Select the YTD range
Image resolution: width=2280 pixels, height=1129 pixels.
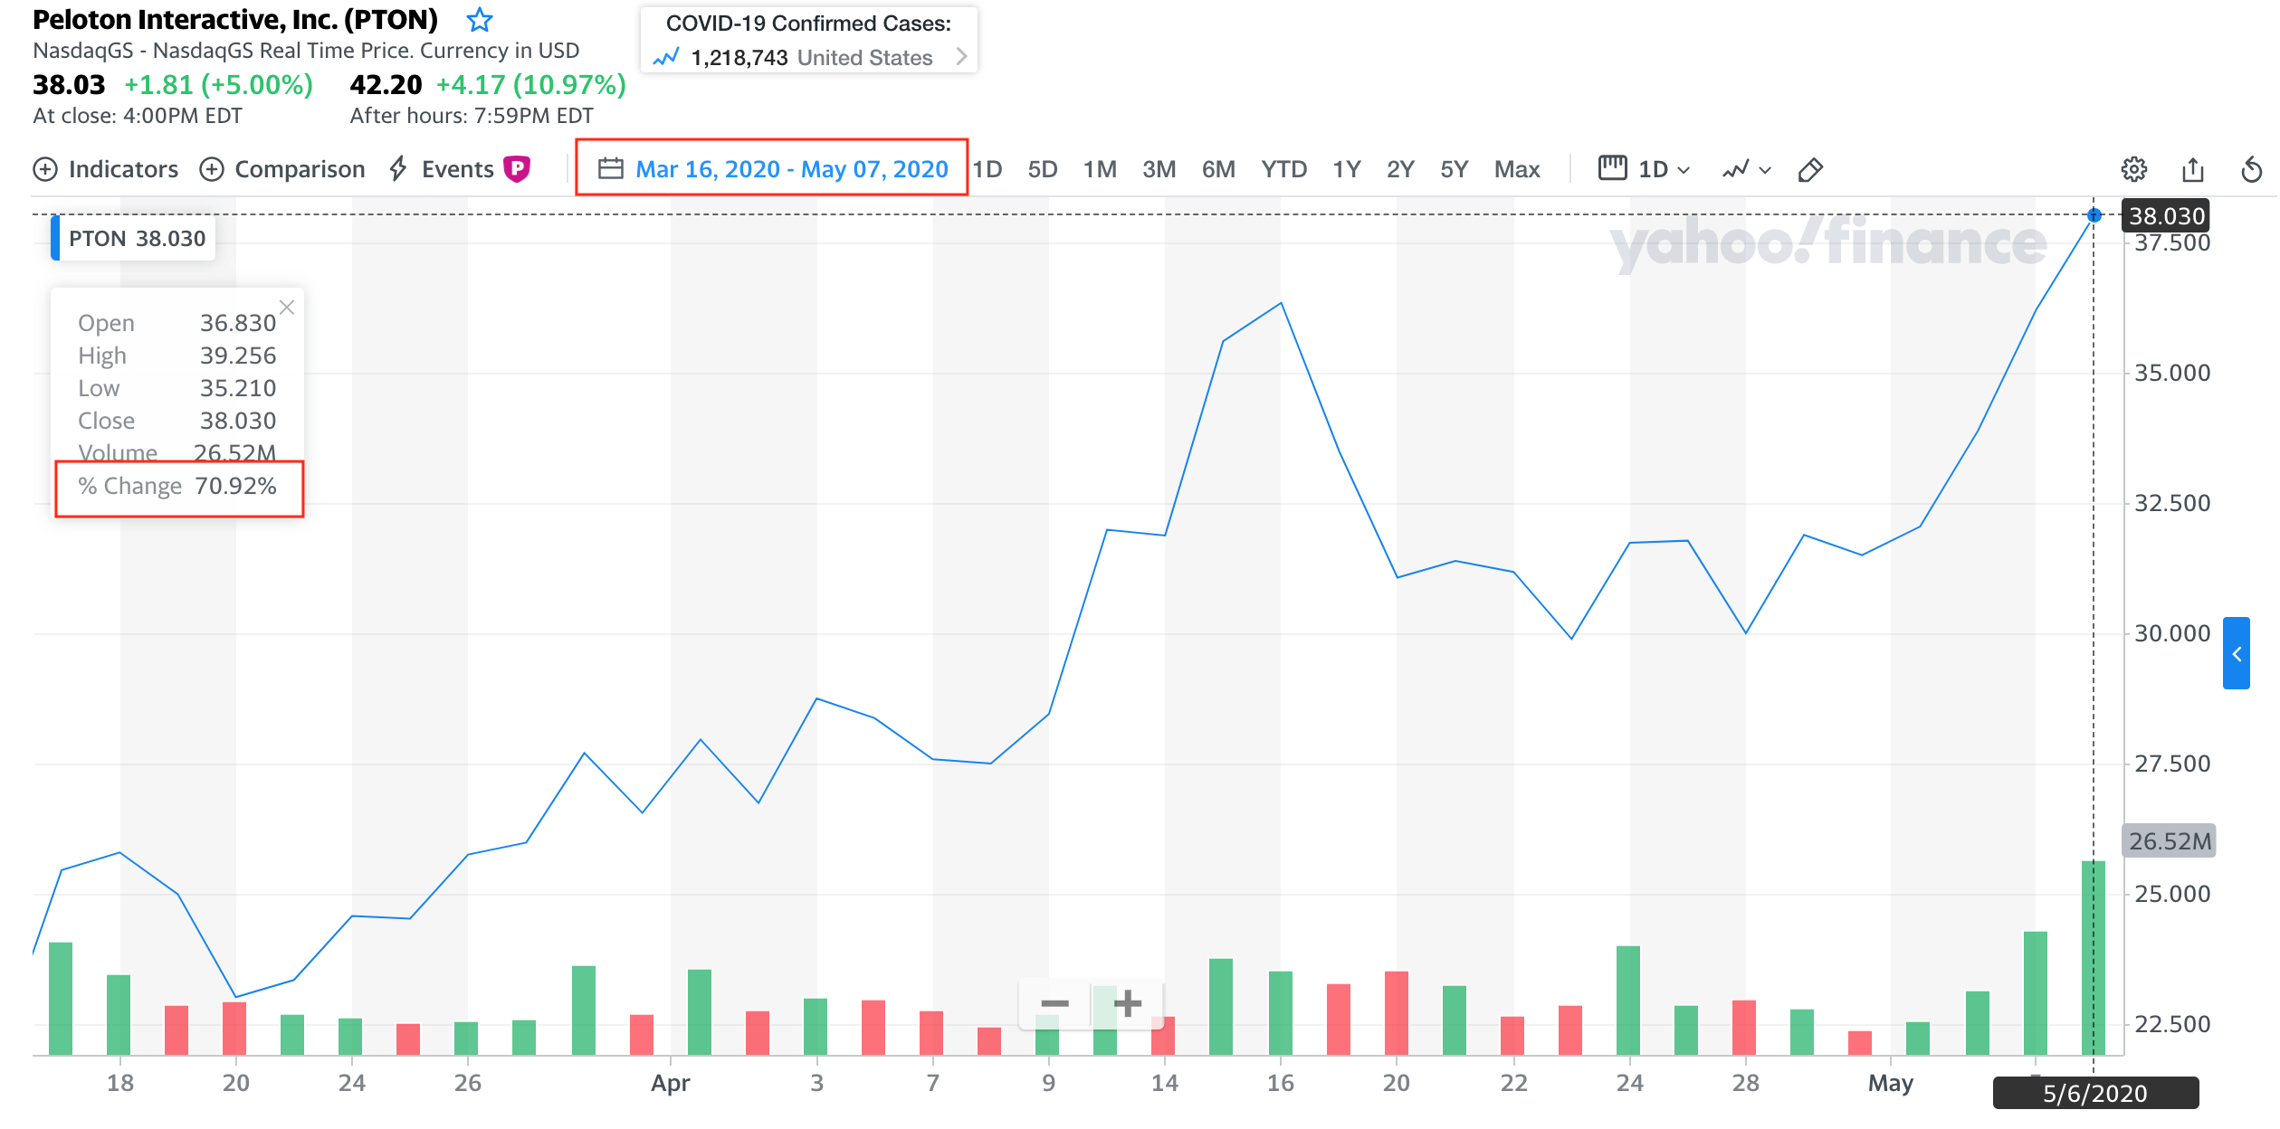1283,169
